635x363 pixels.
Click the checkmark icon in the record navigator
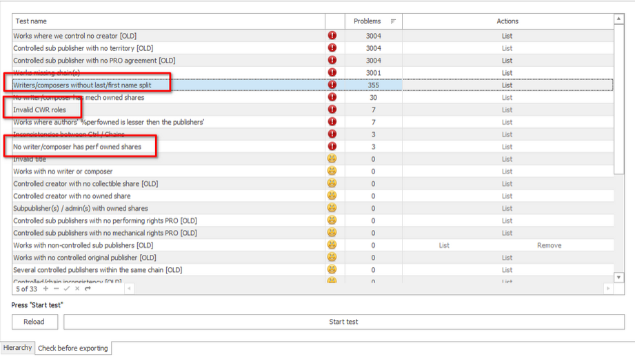pos(67,289)
